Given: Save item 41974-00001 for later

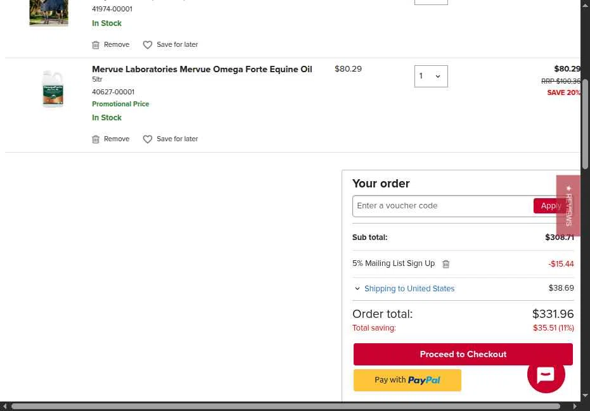Looking at the screenshot, I should point(170,45).
